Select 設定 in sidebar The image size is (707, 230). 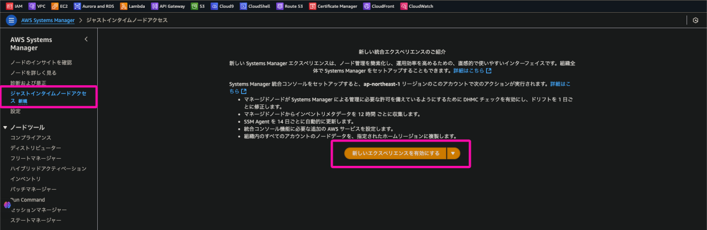tap(15, 111)
